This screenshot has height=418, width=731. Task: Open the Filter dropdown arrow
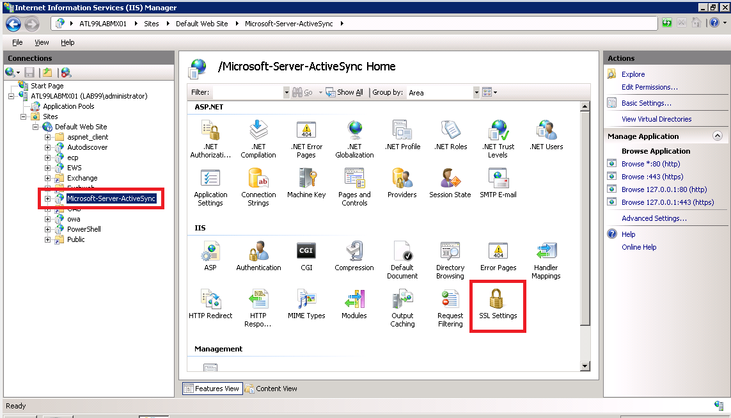pyautogui.click(x=287, y=92)
